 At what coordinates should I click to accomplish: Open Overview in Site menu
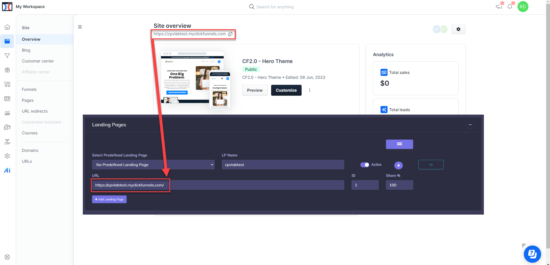click(x=45, y=39)
